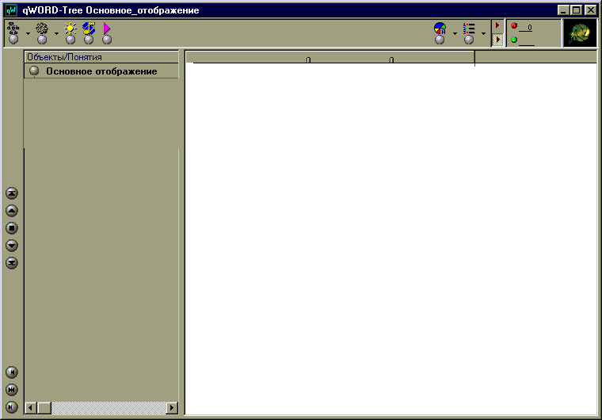Open the tree hierarchy tool in toolbar

13,32
